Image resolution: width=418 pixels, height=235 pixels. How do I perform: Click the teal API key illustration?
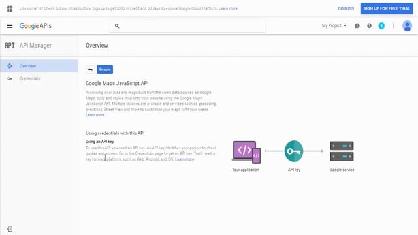click(294, 151)
